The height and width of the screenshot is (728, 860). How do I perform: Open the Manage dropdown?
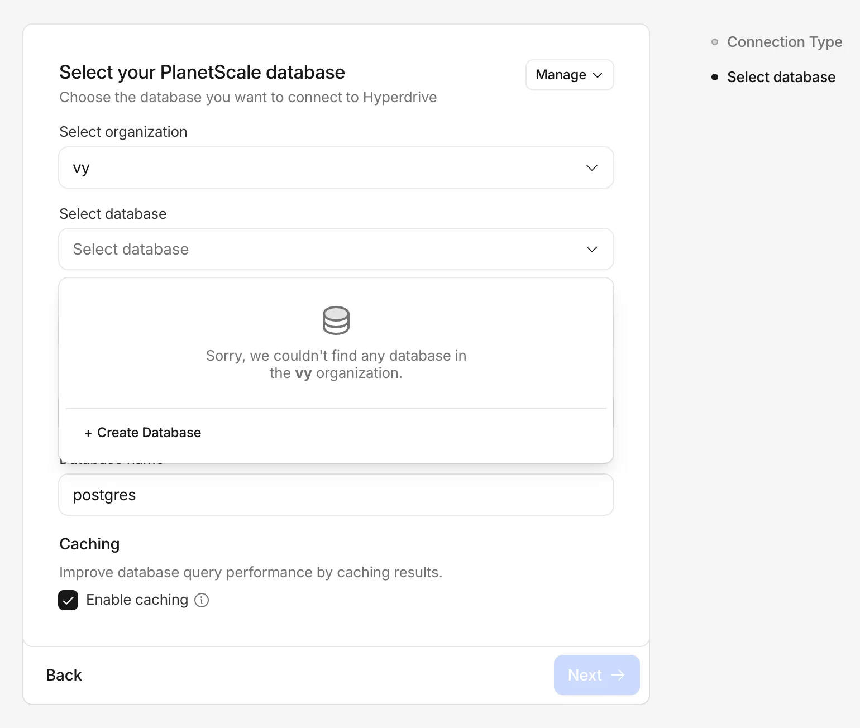(569, 75)
